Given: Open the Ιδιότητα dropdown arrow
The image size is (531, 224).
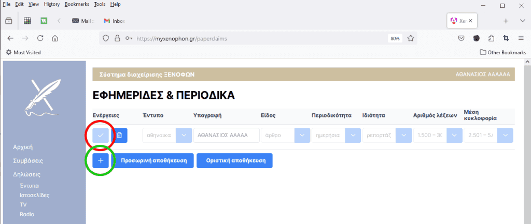Looking at the screenshot, I should [403, 136].
